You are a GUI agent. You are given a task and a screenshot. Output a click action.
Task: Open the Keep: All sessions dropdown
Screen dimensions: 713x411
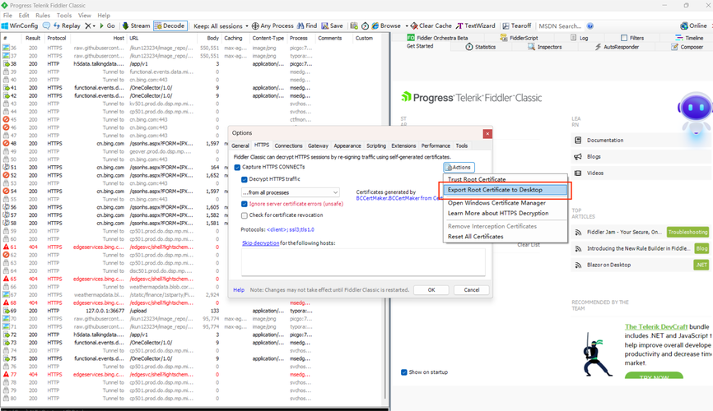click(221, 25)
